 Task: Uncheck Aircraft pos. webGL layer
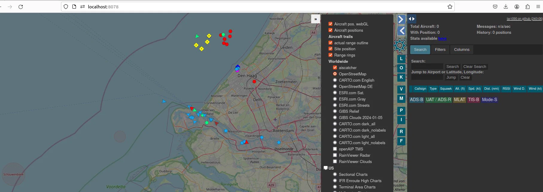331,24
